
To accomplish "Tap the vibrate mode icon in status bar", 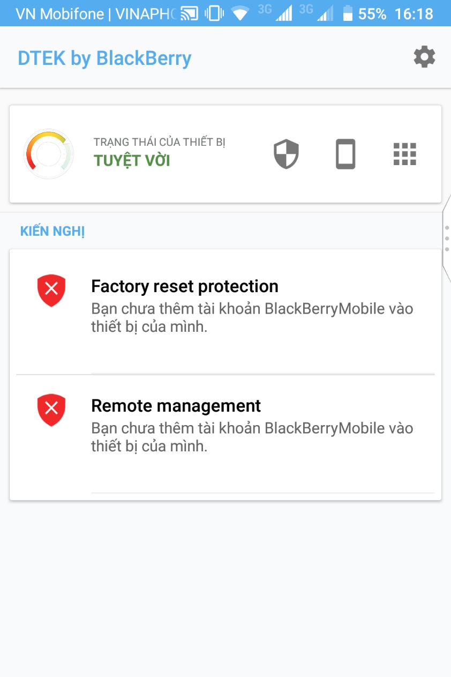I will [x=214, y=13].
